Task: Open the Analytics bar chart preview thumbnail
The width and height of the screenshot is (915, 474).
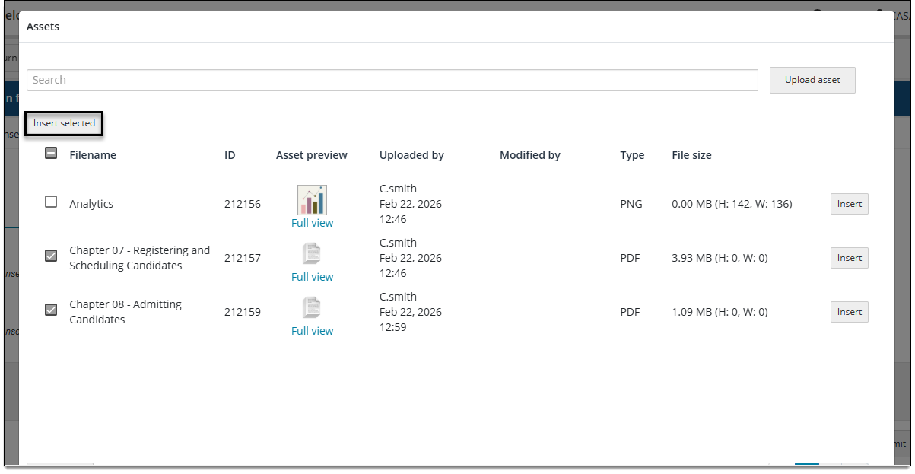Action: click(x=312, y=200)
